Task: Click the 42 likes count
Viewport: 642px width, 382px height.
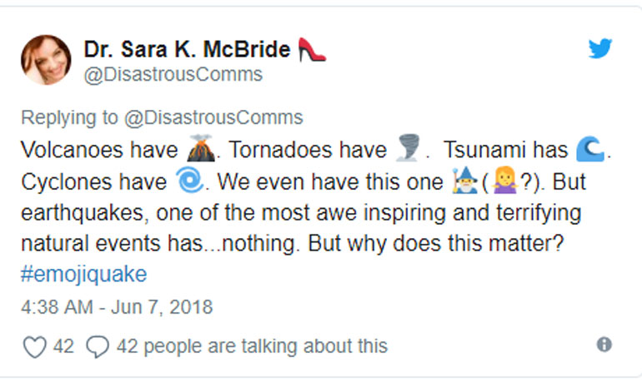Action: click(x=63, y=345)
